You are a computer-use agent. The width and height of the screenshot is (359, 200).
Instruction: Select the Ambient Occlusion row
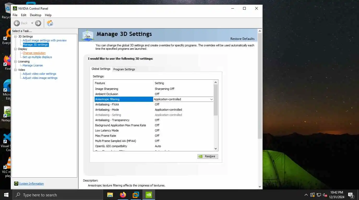154,94
